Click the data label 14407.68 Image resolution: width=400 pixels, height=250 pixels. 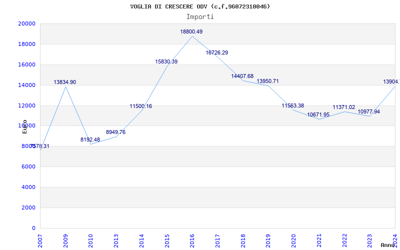[x=242, y=76]
